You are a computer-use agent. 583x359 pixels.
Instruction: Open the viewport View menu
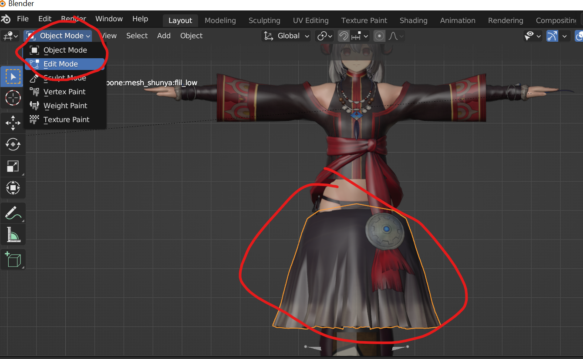(x=108, y=36)
